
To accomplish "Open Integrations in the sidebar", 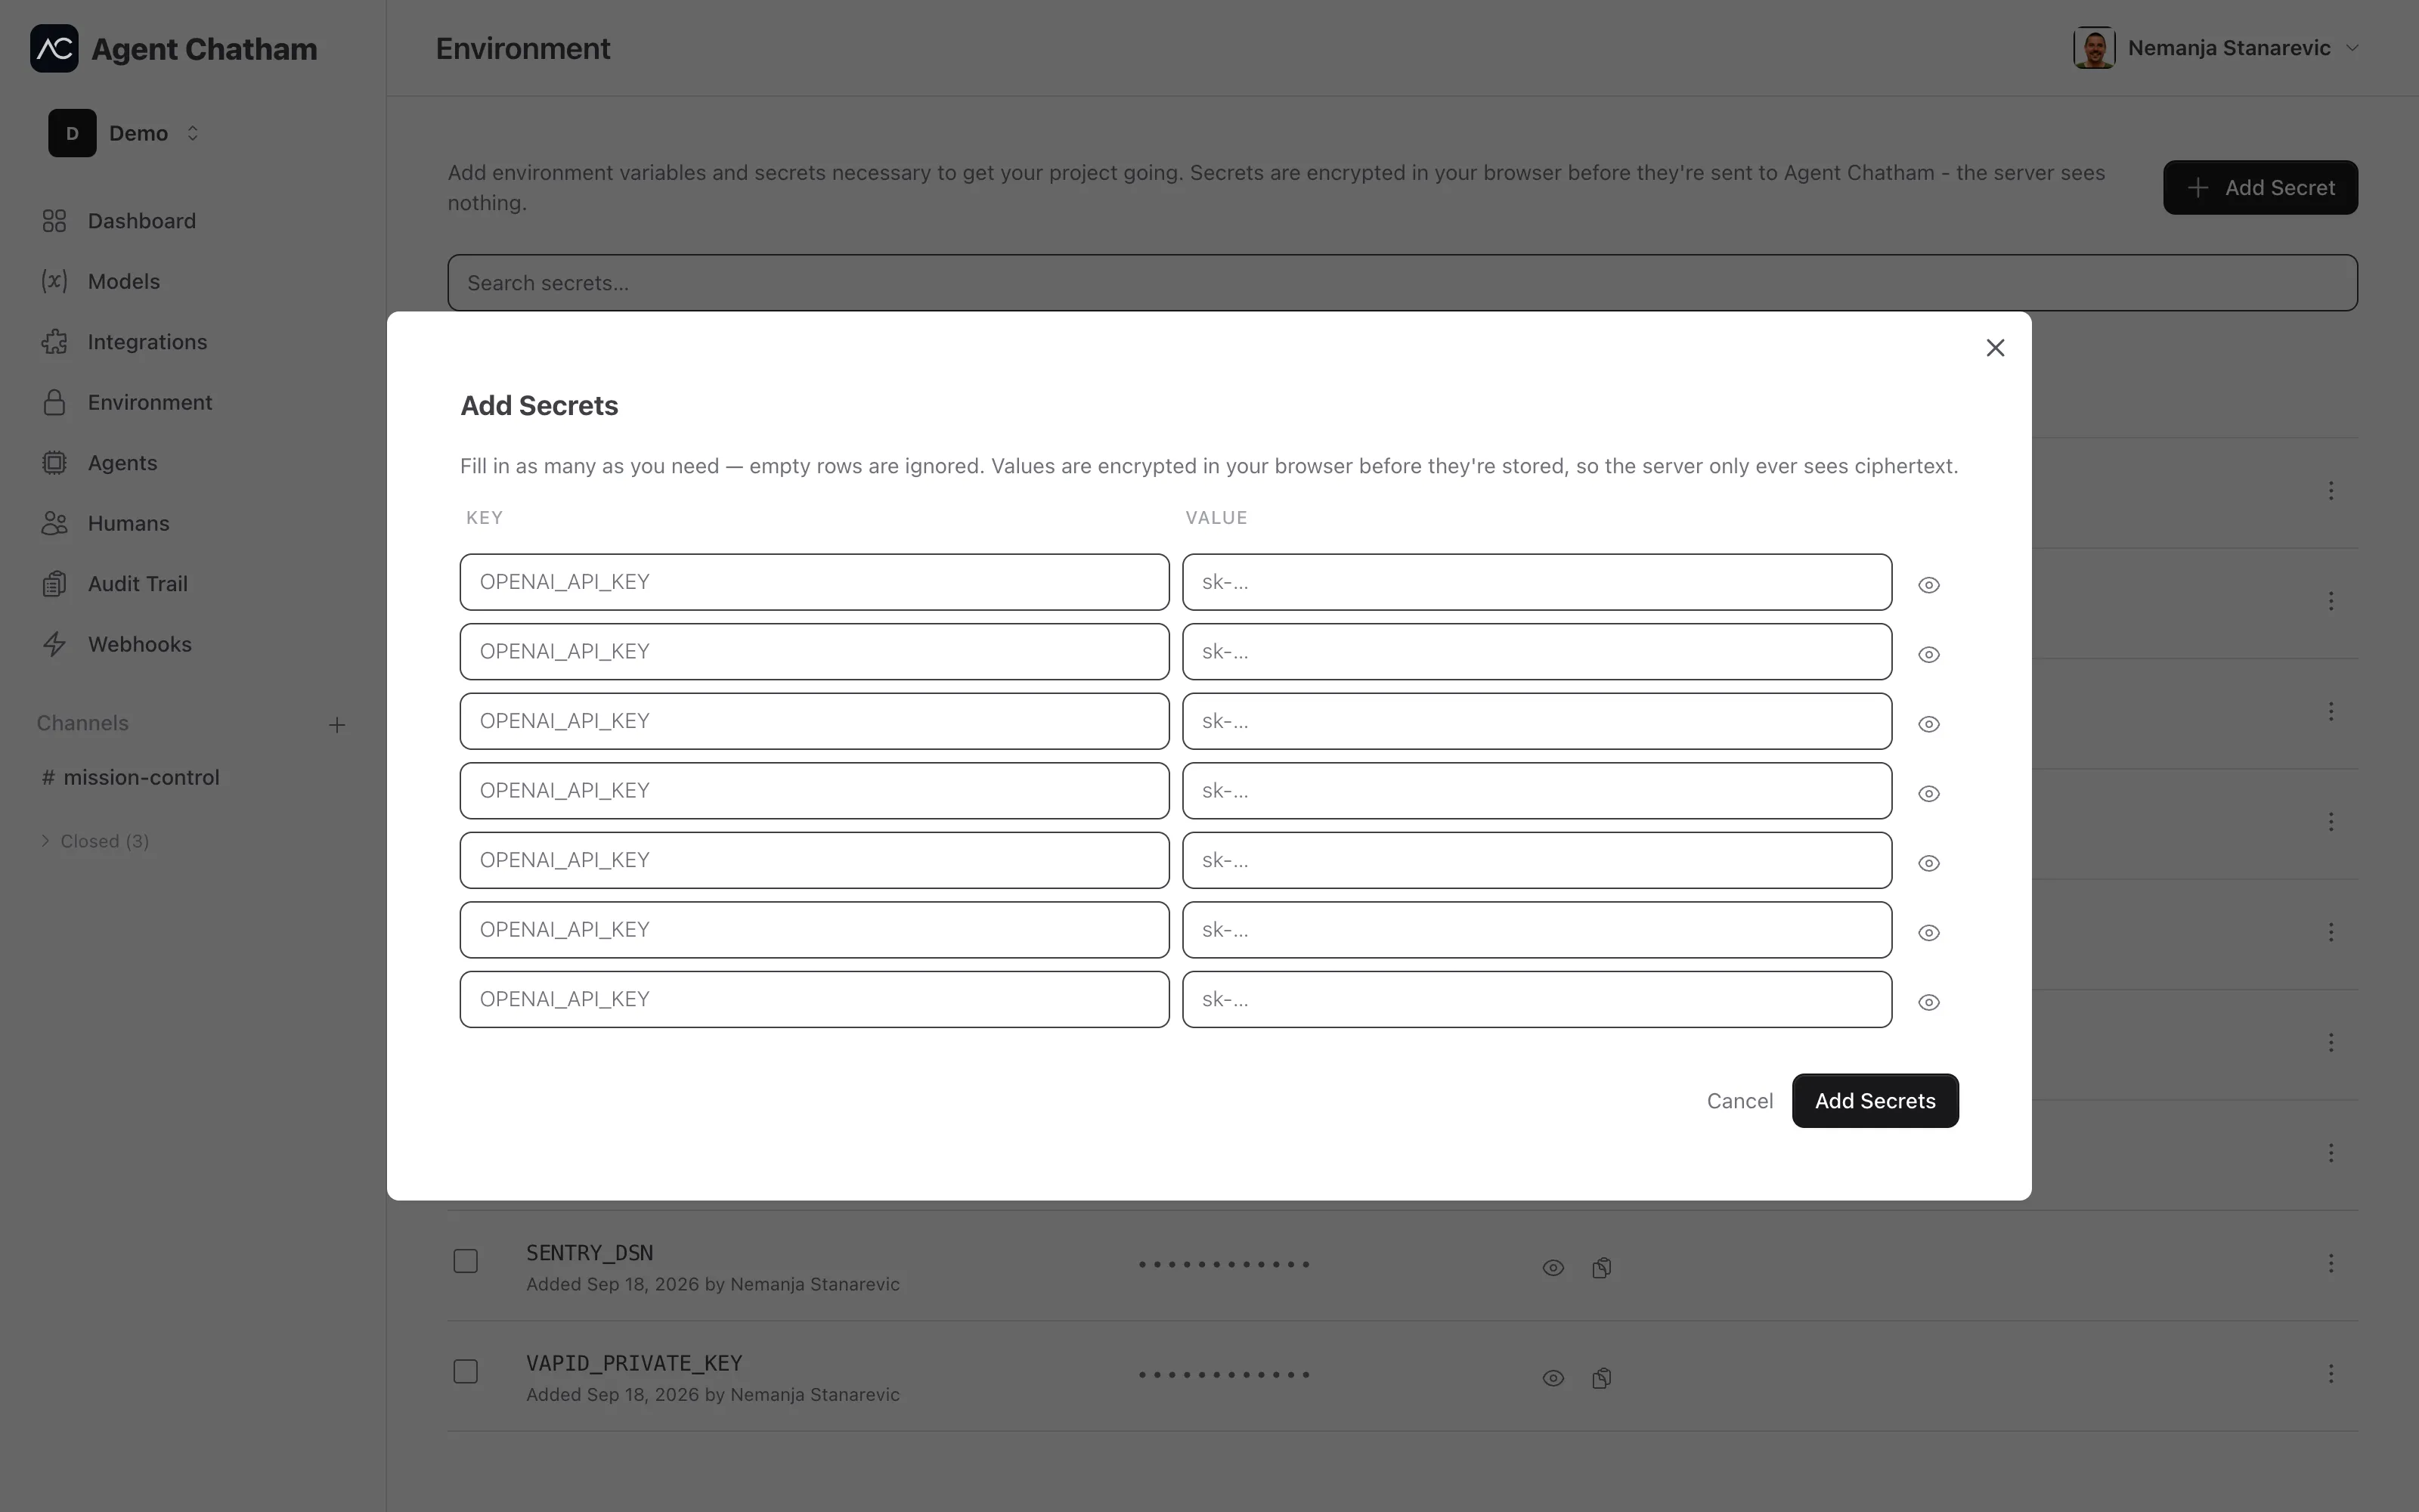I will pos(147,342).
